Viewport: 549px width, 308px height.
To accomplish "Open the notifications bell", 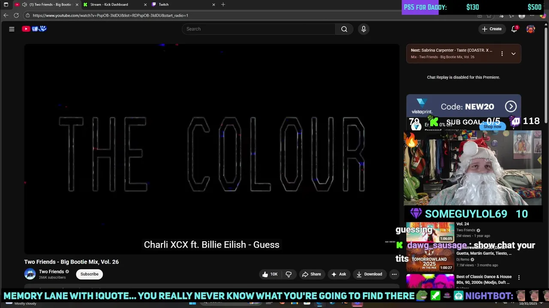I will [514, 29].
